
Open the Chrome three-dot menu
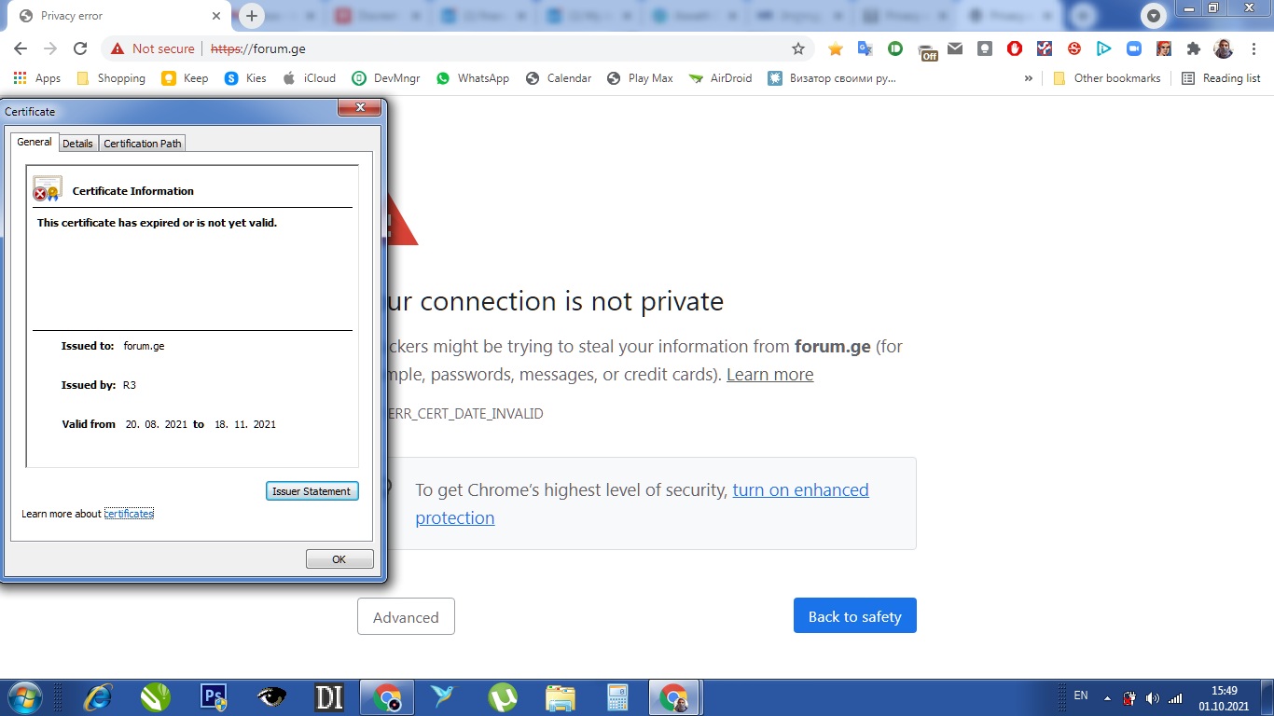coord(1253,48)
